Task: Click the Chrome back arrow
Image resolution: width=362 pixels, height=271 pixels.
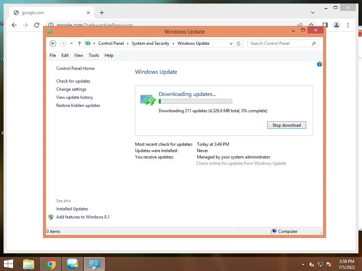Action: pos(14,25)
